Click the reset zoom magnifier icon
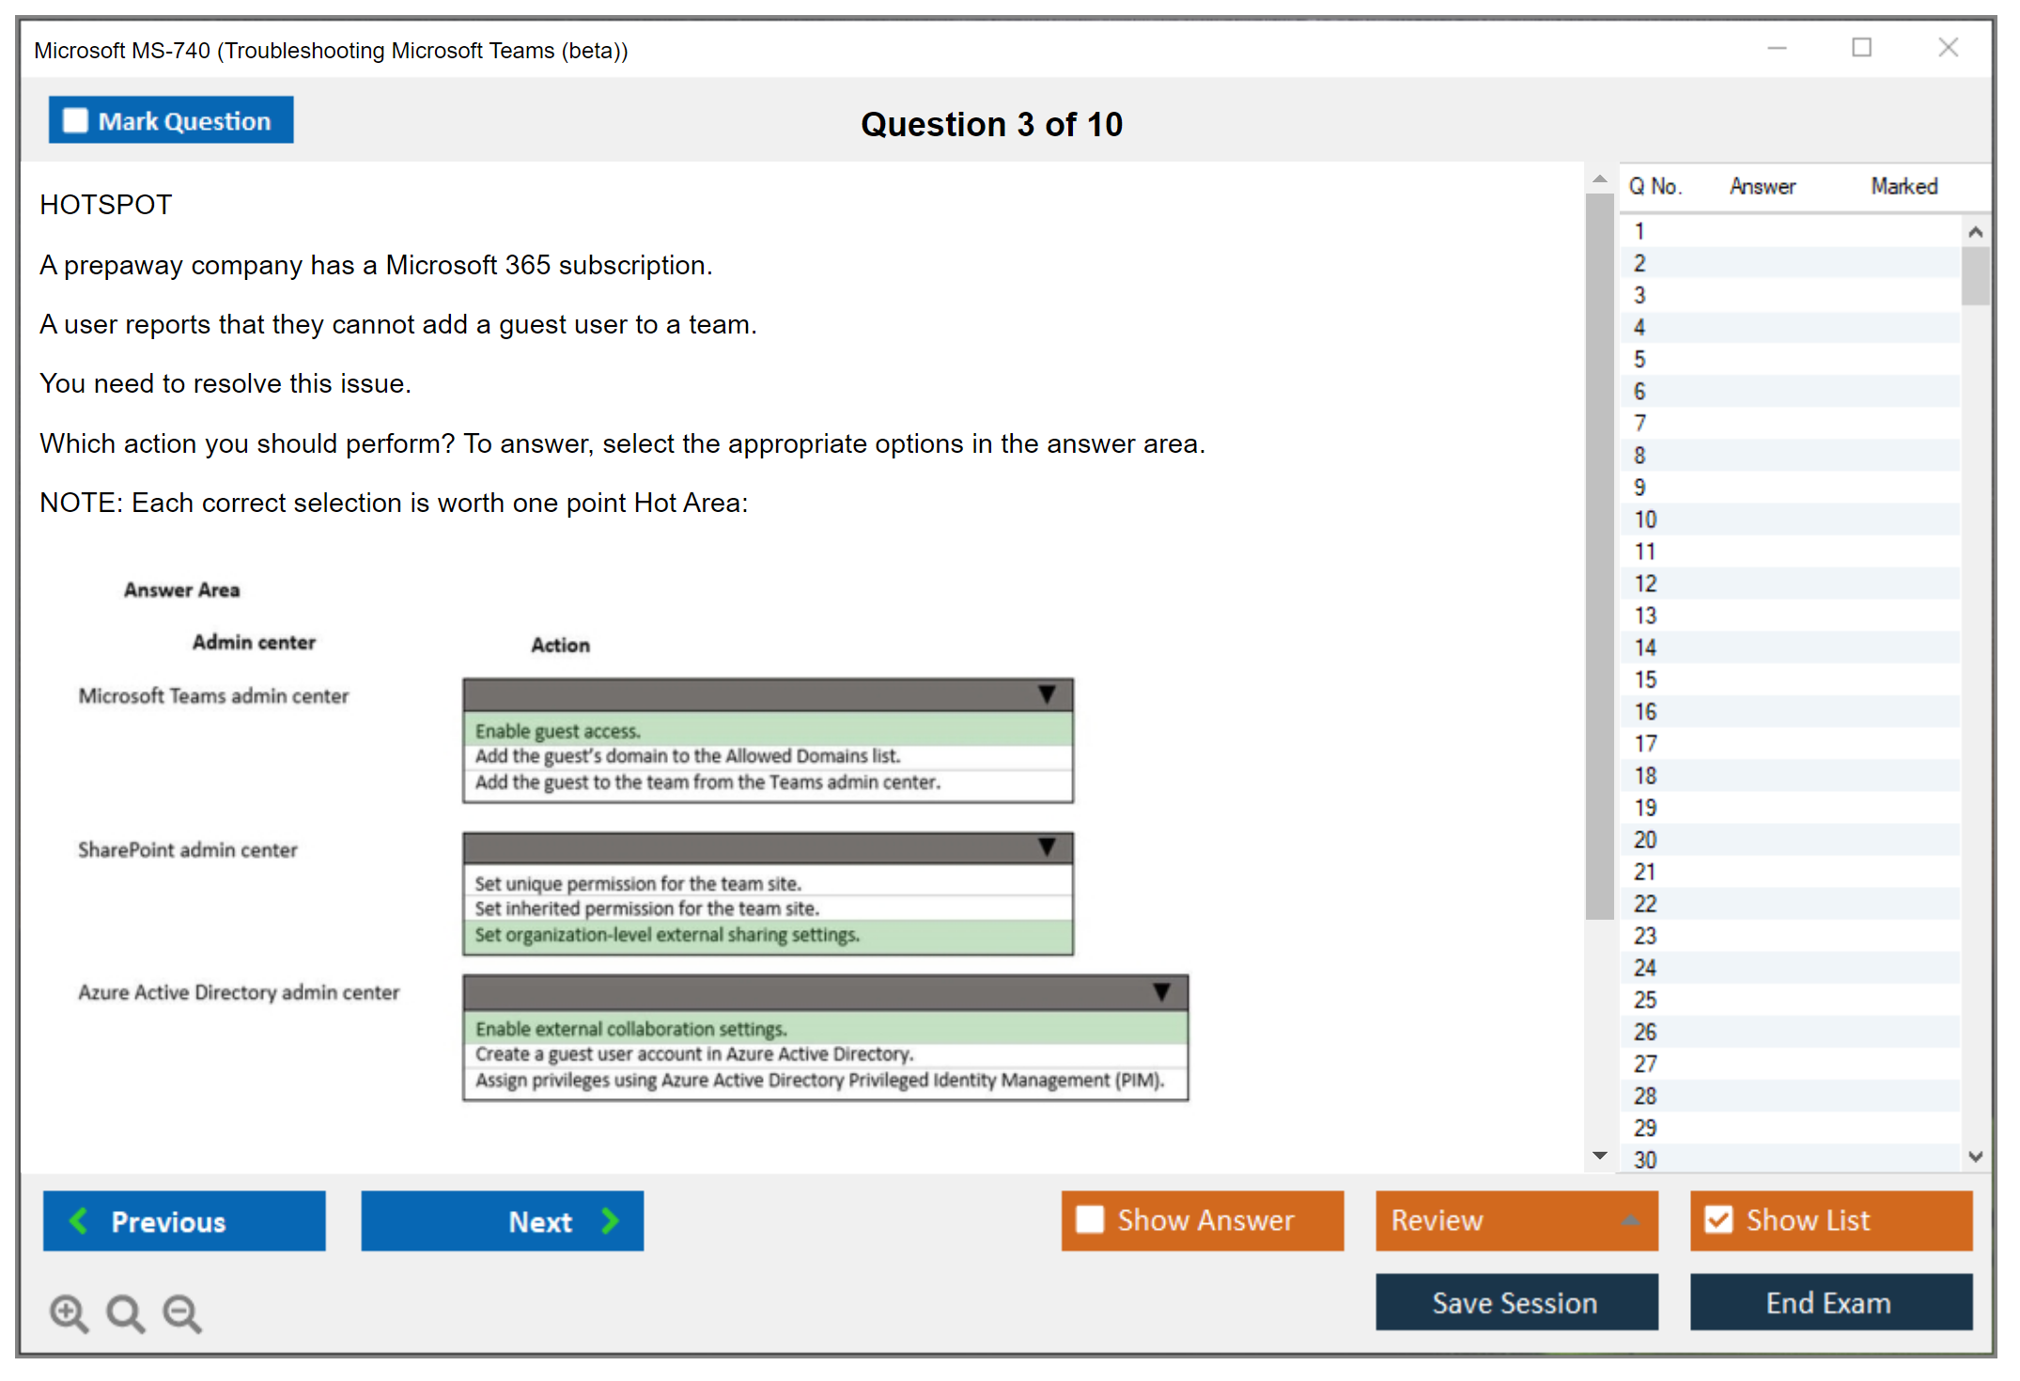The height and width of the screenshot is (1381, 2020). coord(125,1312)
